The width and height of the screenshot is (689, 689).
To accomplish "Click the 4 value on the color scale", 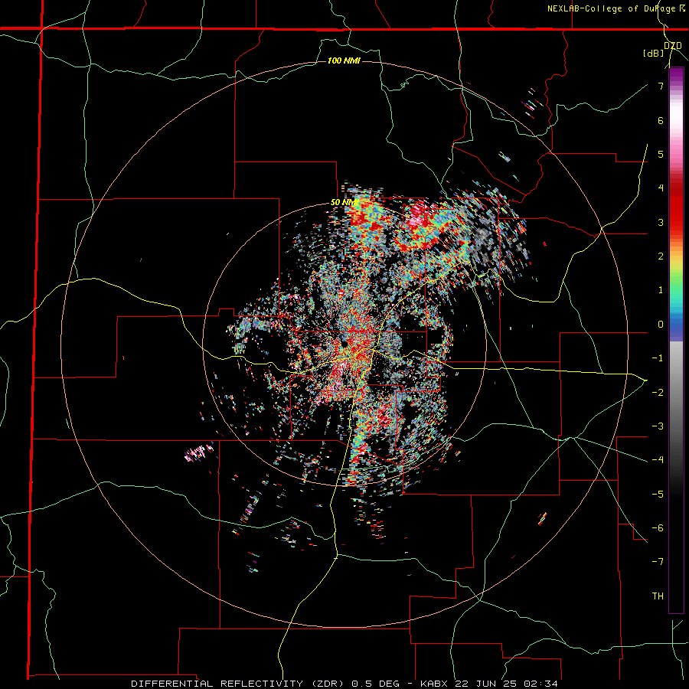I will point(661,188).
